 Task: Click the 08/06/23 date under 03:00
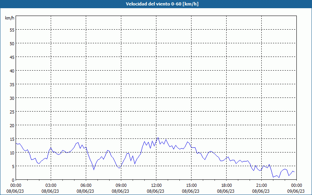(50, 191)
